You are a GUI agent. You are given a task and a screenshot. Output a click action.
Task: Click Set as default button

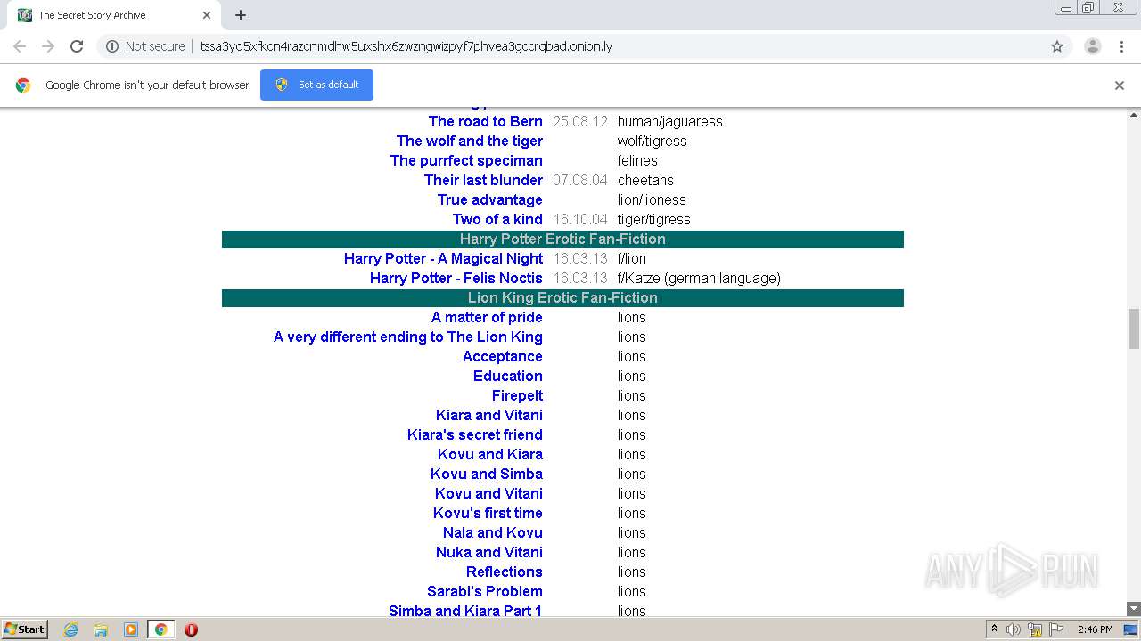pos(316,85)
